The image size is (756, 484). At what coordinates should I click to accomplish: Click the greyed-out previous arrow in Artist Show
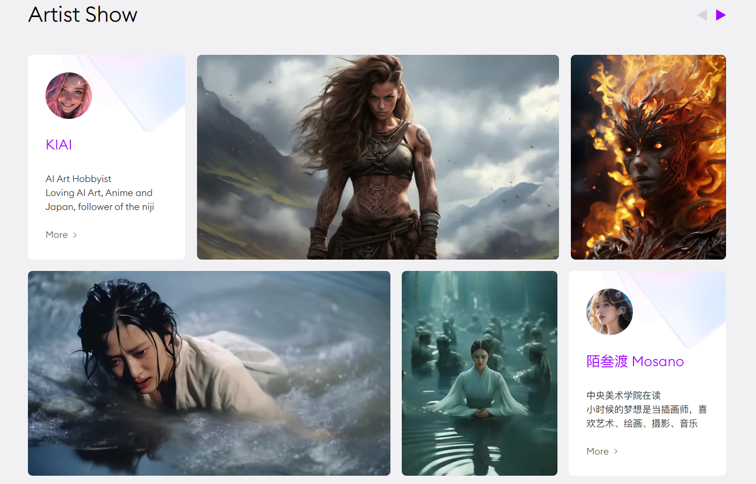[x=702, y=15]
